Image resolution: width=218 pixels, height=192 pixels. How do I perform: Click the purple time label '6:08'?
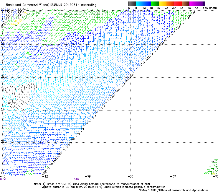point(3,179)
